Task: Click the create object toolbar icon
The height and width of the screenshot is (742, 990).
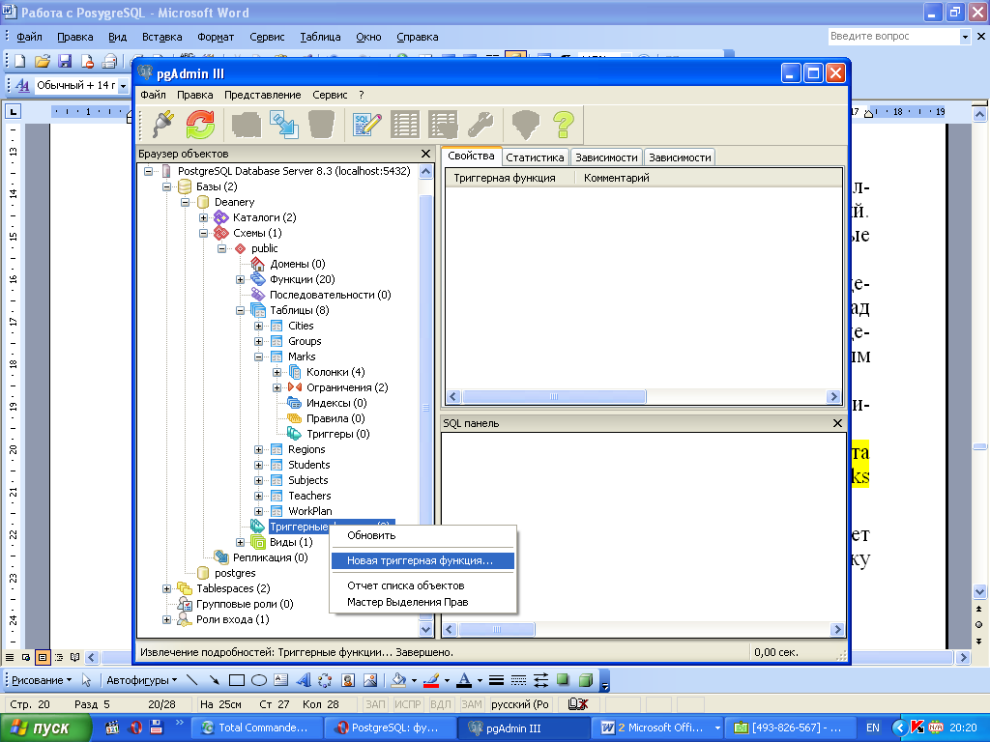Action: 247,124
